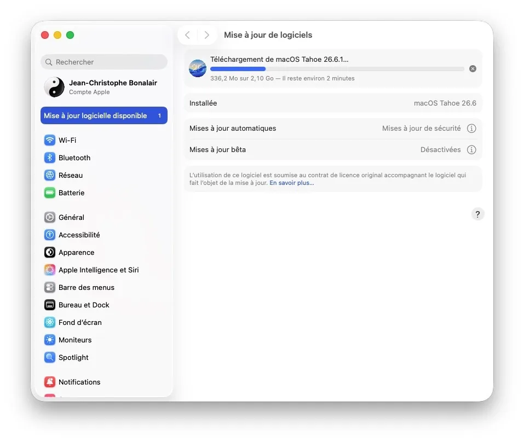Viewport: 524px width, 442px height.
Task: Click the Wi-Fi icon in sidebar
Action: point(50,140)
